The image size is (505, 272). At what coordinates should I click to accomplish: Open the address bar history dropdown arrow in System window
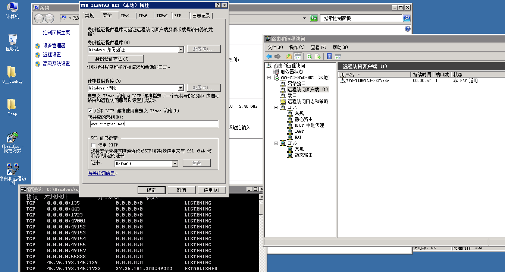pos(305,18)
